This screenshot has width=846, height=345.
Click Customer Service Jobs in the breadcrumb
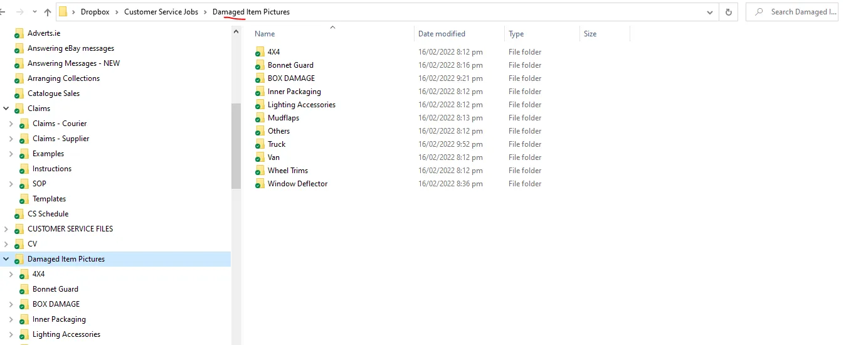(161, 12)
